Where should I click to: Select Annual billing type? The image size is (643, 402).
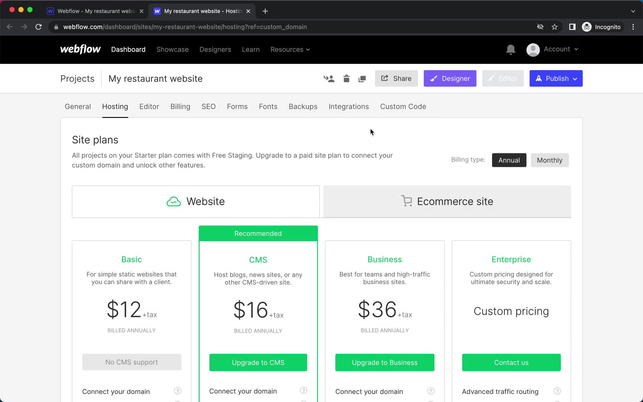pos(509,160)
